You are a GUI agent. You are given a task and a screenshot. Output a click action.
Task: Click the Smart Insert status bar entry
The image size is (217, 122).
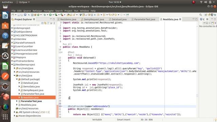pyautogui.click(x=123, y=120)
